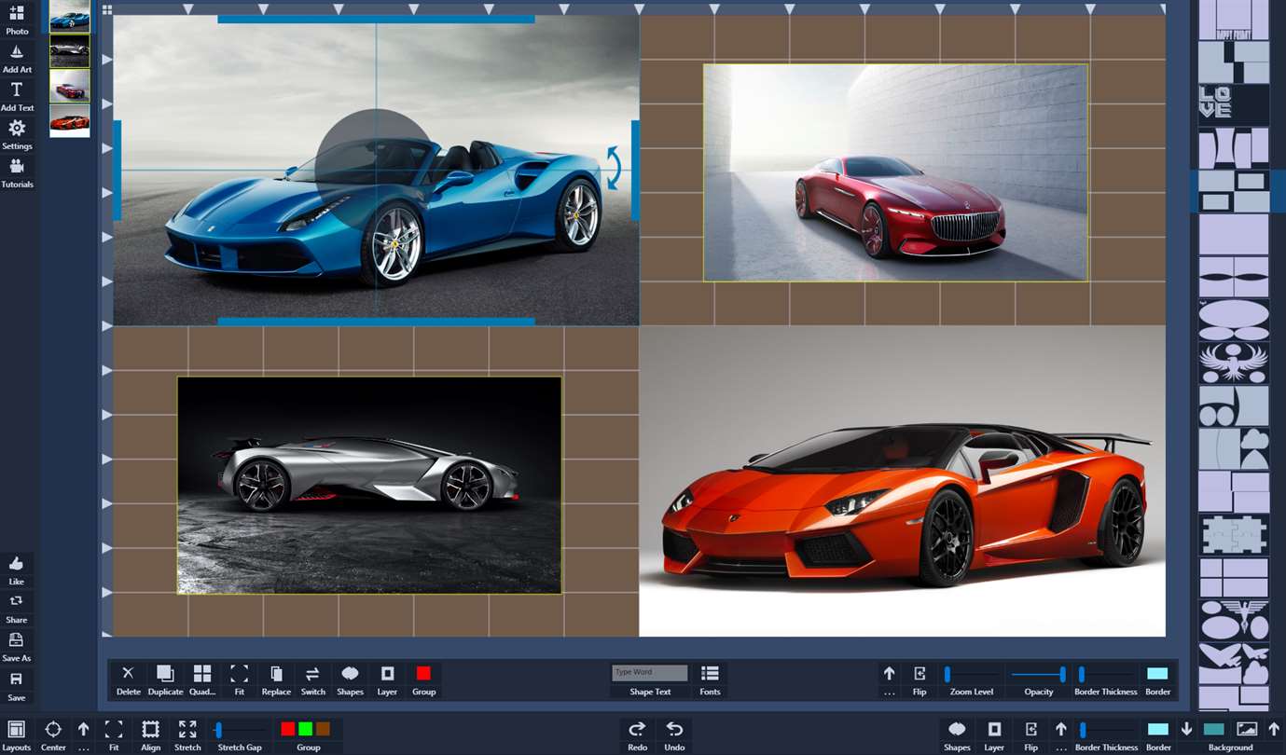The image size is (1286, 755).
Task: Select the blue Ferrari thumbnail
Action: coord(70,17)
